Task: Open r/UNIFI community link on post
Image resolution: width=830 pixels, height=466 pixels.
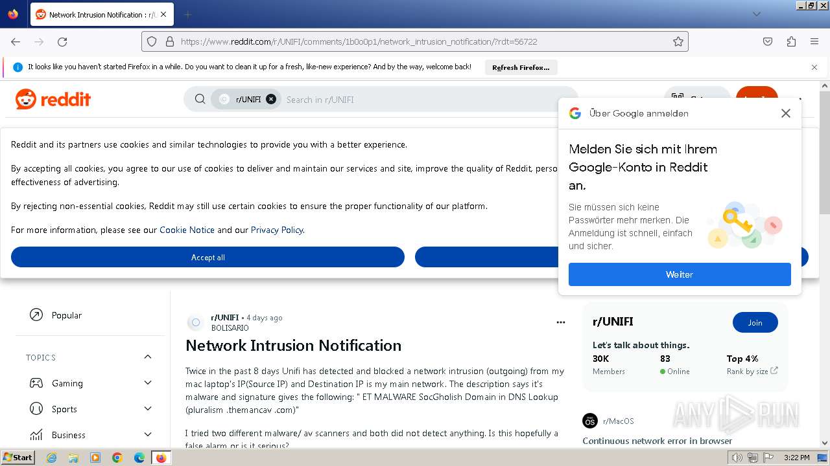Action: click(224, 318)
